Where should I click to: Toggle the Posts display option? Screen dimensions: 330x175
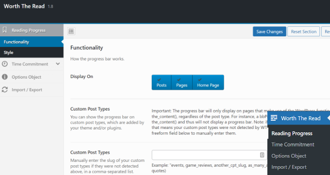pyautogui.click(x=162, y=82)
